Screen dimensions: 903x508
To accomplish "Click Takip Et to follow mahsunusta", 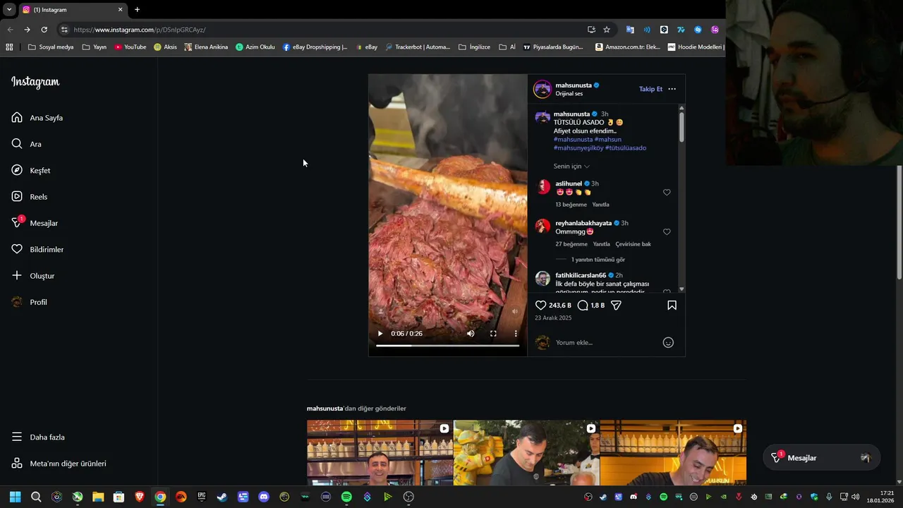I will (x=650, y=89).
